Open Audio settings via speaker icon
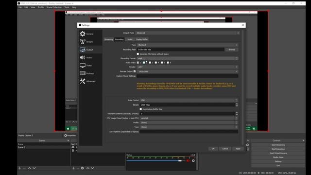 83,57
